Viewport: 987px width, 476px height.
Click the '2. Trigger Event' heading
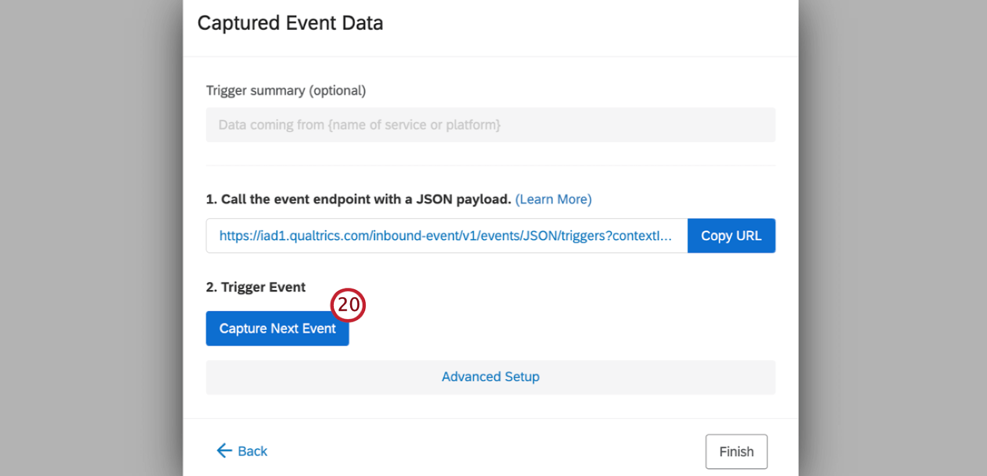255,287
